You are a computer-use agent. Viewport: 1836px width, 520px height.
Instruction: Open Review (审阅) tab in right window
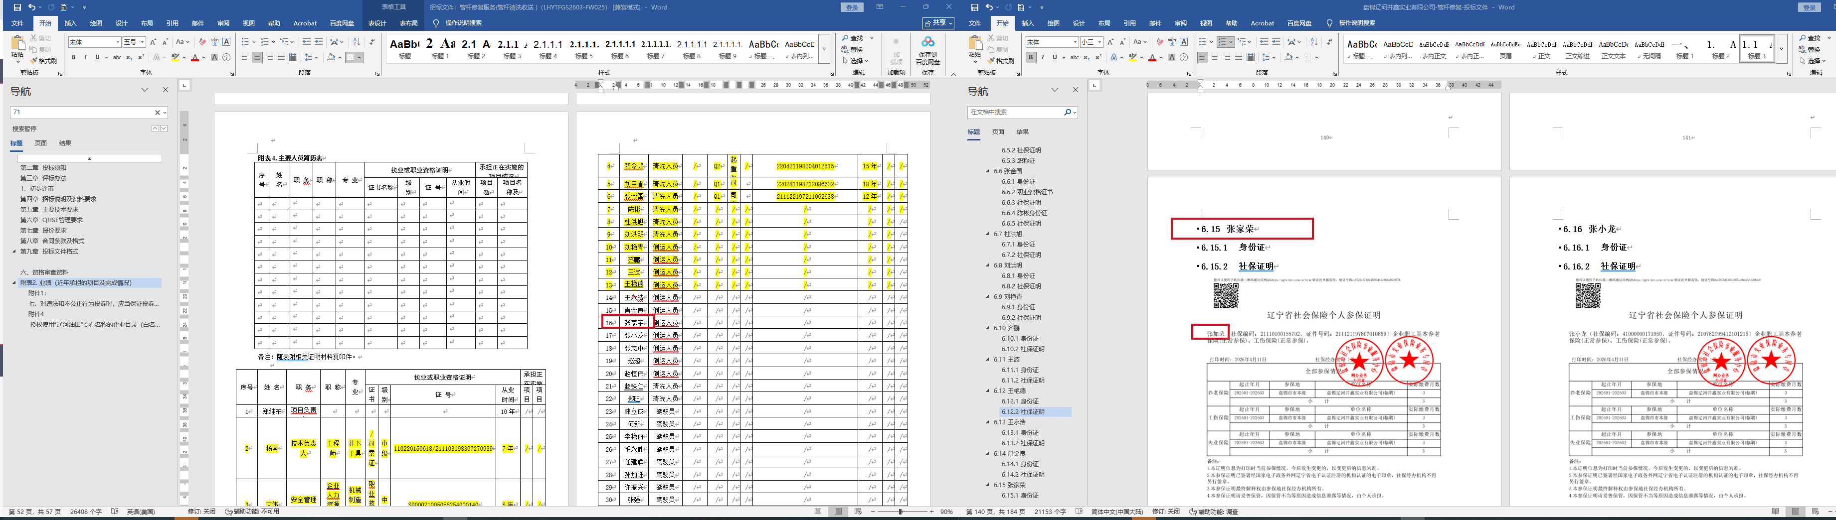pos(1180,23)
